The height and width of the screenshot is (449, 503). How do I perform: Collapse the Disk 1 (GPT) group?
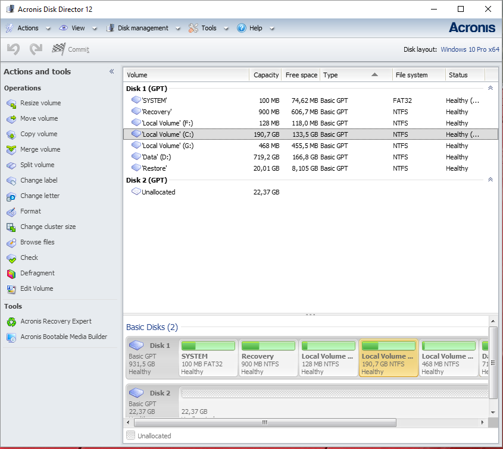[x=490, y=88]
